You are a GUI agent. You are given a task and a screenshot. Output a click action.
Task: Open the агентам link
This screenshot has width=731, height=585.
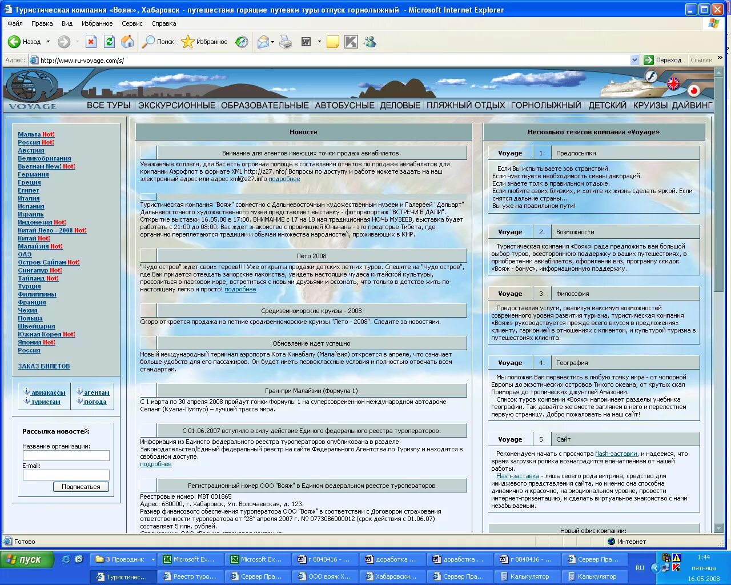(97, 392)
